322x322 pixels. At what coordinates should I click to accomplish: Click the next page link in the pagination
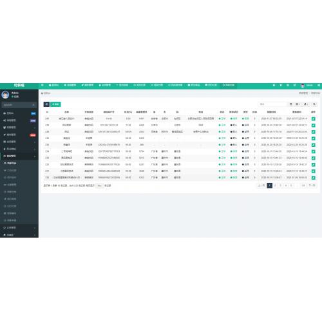click(x=312, y=185)
